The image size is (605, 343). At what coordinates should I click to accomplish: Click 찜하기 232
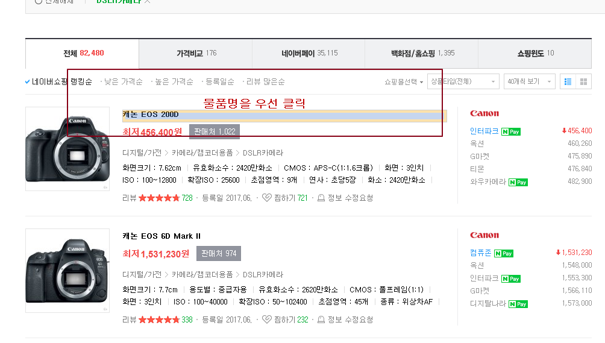click(x=291, y=319)
